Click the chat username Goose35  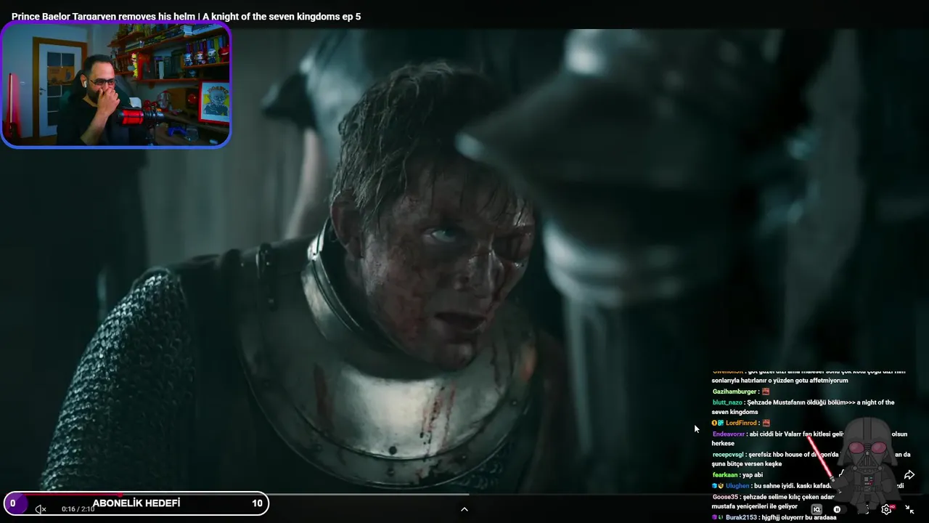[726, 497]
